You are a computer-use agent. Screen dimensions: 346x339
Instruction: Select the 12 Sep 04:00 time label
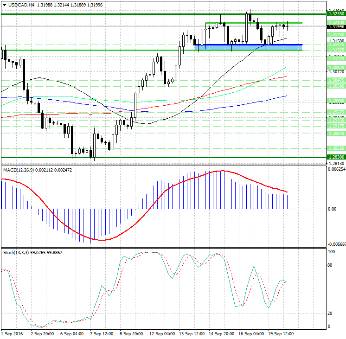(x=161, y=333)
